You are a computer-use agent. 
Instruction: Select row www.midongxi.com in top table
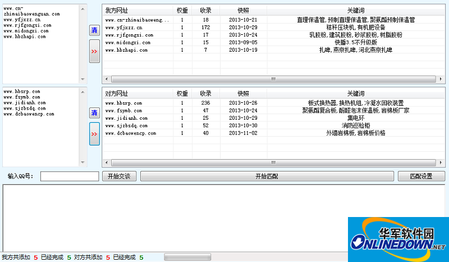[273, 43]
